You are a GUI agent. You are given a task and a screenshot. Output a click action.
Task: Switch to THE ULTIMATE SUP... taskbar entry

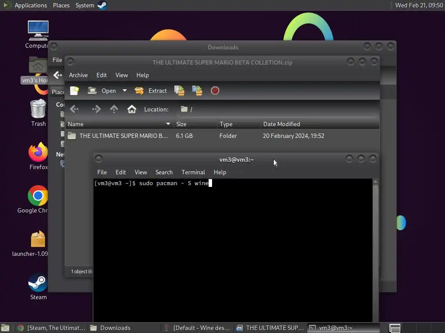point(271,328)
